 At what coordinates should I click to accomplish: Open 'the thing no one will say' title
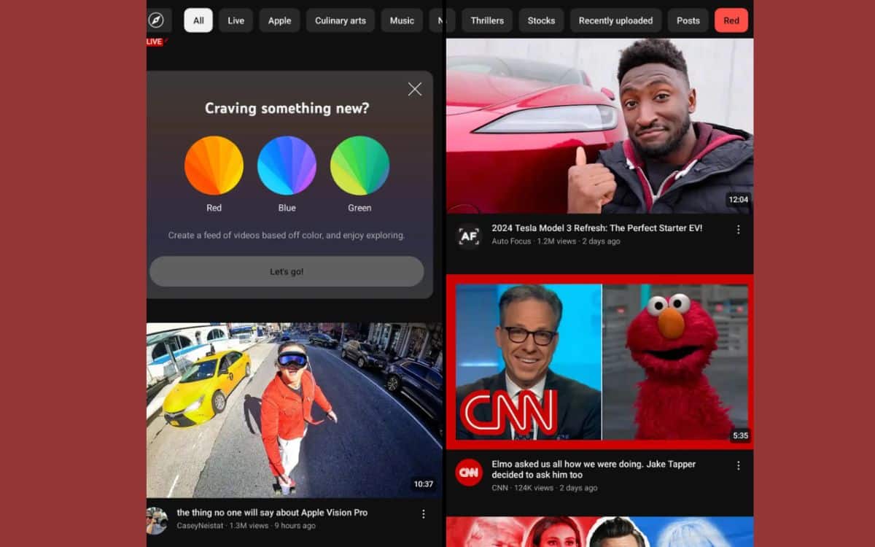tap(272, 513)
